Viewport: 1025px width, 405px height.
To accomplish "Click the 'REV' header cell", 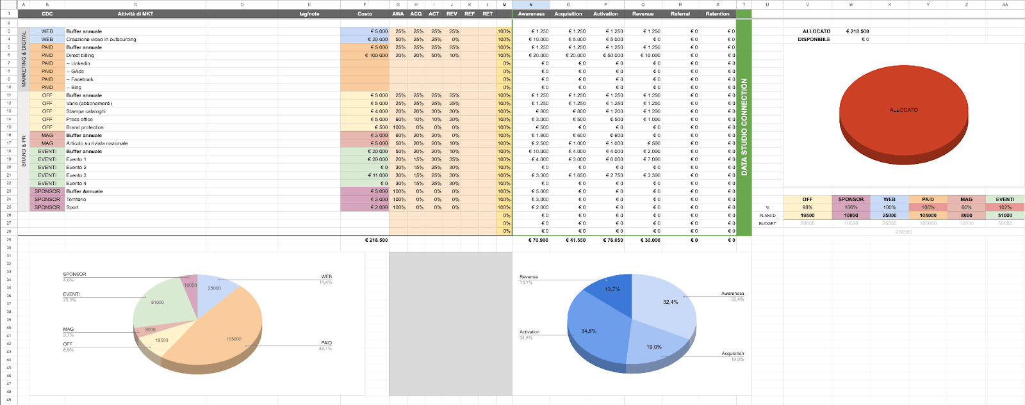I will tap(452, 13).
